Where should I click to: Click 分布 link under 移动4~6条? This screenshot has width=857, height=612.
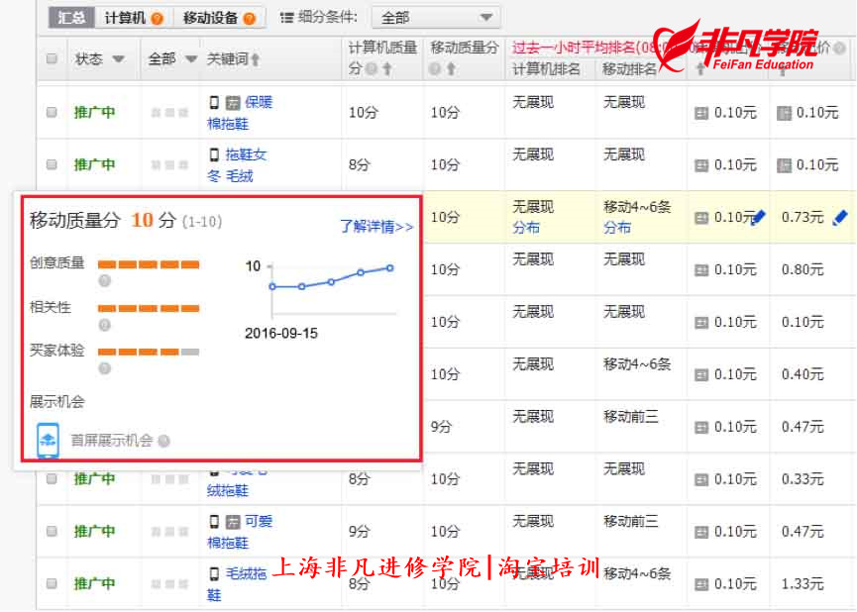616,228
